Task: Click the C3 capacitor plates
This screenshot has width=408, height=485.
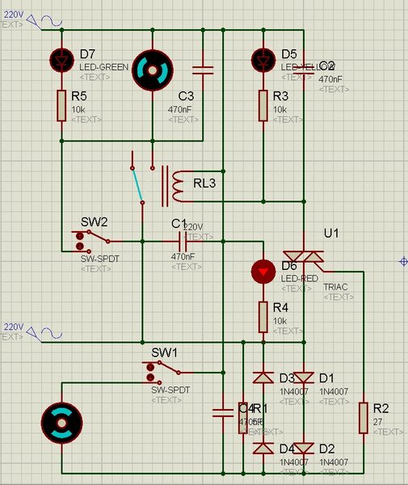Action: (x=203, y=70)
